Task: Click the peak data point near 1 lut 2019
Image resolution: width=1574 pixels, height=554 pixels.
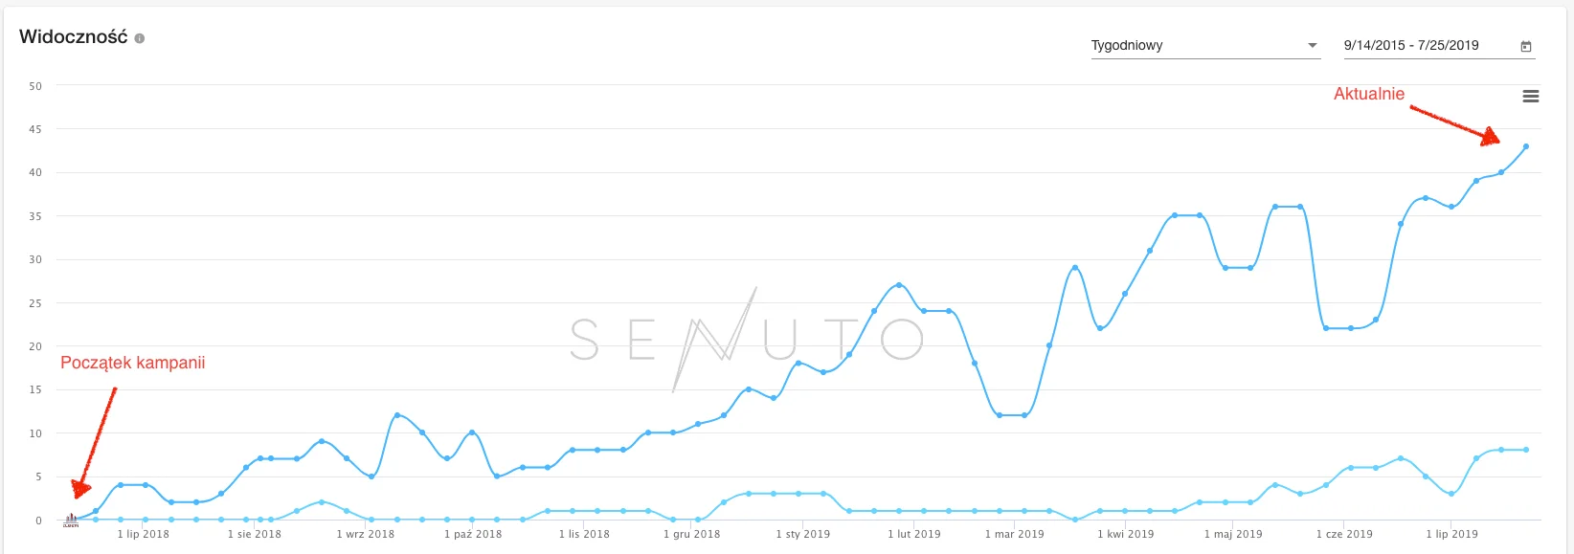Action: click(x=899, y=285)
